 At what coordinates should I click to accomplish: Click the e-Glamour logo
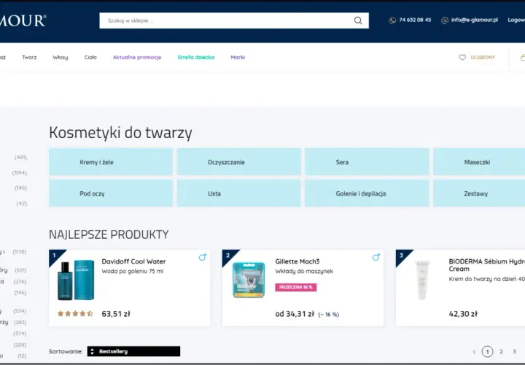[23, 20]
